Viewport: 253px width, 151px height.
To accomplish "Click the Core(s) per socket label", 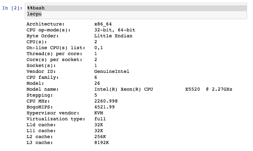I will (54, 60).
